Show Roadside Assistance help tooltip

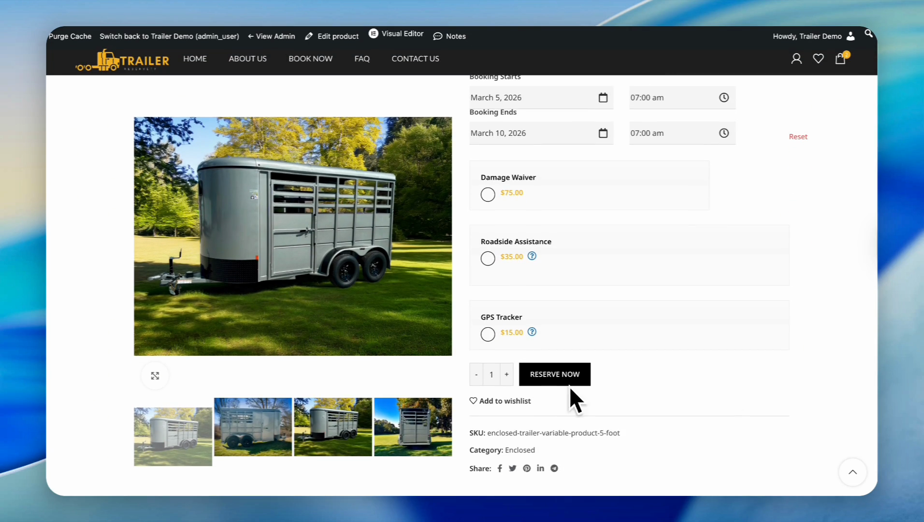pos(532,256)
